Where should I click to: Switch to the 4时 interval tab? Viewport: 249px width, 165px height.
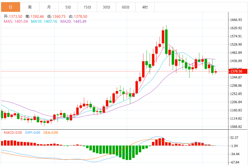click(x=145, y=7)
